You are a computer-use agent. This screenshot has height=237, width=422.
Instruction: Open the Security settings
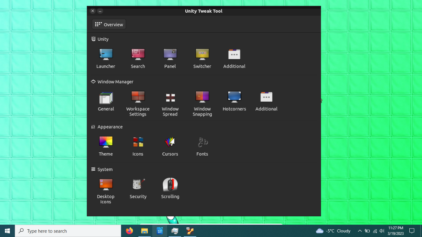tap(138, 189)
